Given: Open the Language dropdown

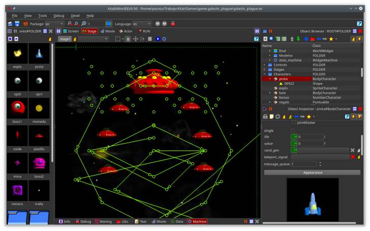Looking at the screenshot, I should click(x=142, y=23).
